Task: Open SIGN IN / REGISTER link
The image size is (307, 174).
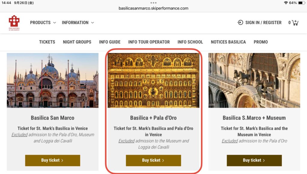Action: click(x=263, y=22)
